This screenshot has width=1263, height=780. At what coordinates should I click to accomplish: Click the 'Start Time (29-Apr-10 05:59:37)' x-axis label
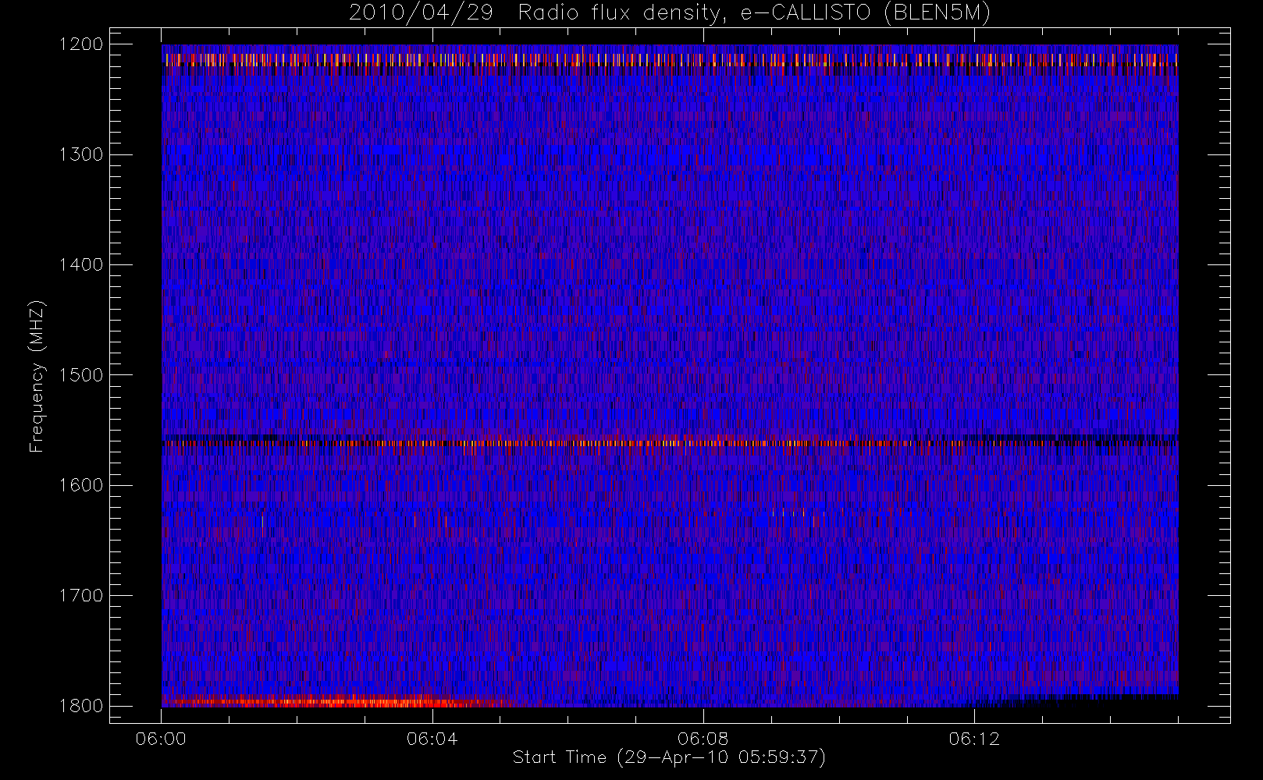click(x=669, y=757)
